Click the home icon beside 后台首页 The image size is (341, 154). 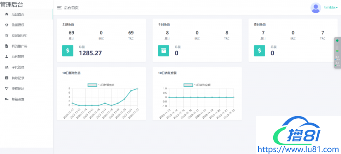click(6, 14)
